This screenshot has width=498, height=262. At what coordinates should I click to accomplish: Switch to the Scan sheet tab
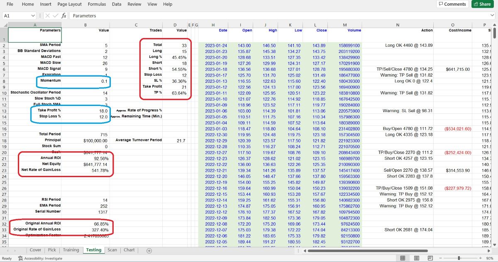(112, 250)
